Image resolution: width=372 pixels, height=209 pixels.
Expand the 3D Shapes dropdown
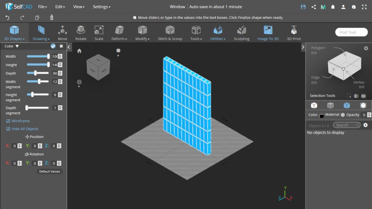pos(14,33)
